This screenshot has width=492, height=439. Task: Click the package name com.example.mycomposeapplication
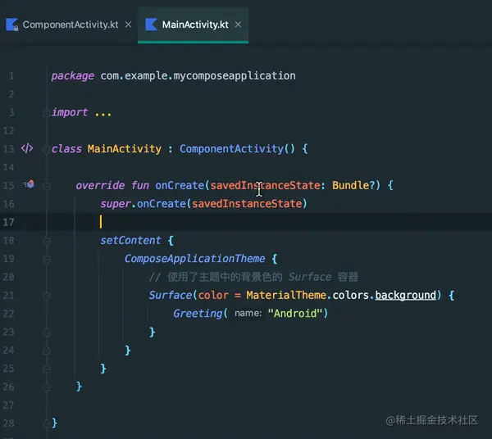pyautogui.click(x=198, y=76)
